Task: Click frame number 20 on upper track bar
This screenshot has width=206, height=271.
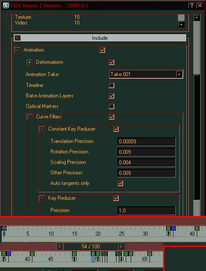Action: click(x=98, y=234)
